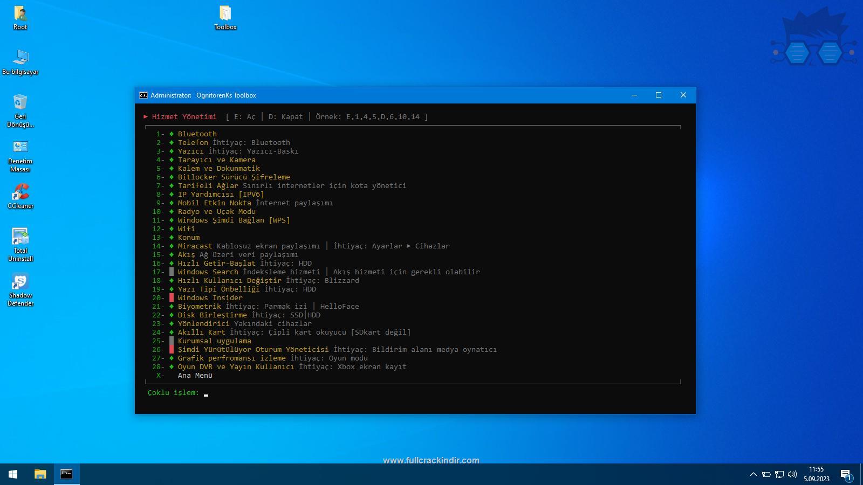The width and height of the screenshot is (863, 485).
Task: Open the Root folder desktop icon
Action: coord(20,17)
